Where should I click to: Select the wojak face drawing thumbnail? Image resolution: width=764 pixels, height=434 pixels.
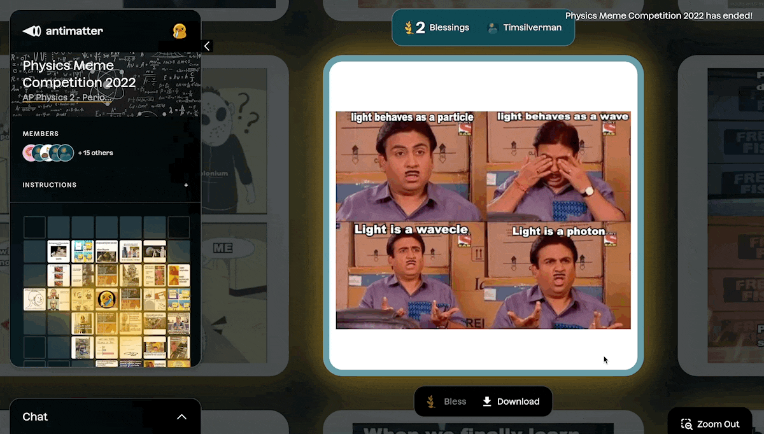click(x=35, y=299)
